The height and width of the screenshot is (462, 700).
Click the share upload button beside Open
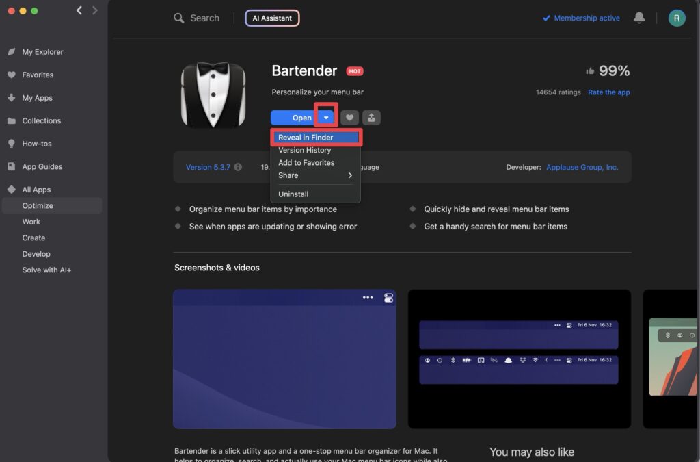click(371, 118)
